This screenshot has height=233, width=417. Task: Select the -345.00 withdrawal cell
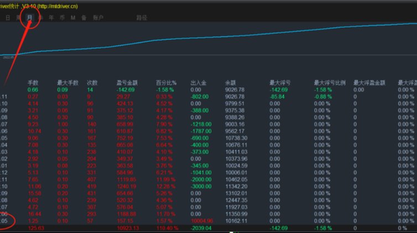(x=200, y=166)
